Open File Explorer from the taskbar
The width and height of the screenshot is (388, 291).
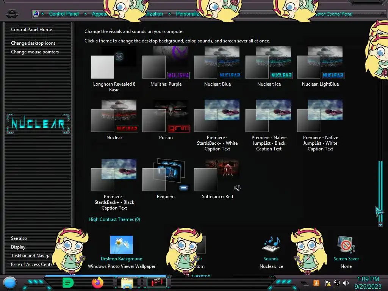point(127,283)
